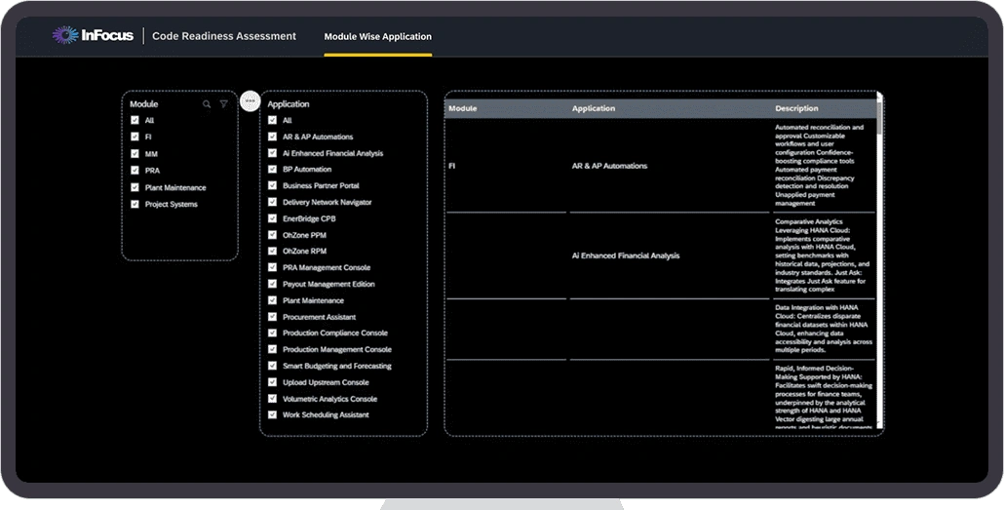
Task: Uncheck the AR & AP Automations checkbox
Action: (x=272, y=137)
